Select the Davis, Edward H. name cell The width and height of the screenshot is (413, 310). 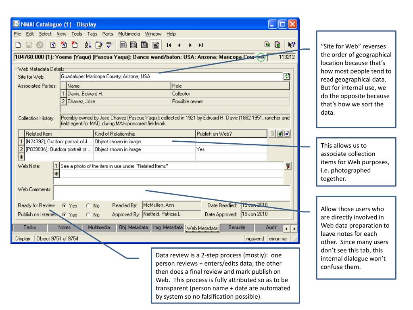(119, 94)
